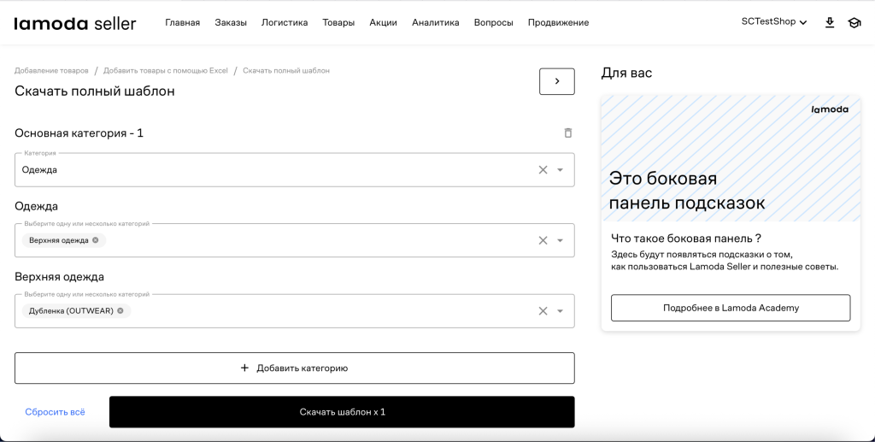Click the download icon in header
Image resolution: width=875 pixels, height=442 pixels.
(x=830, y=23)
